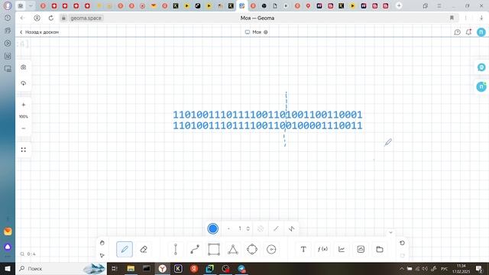Click the geoma.space address field
The height and width of the screenshot is (275, 489).
86,18
